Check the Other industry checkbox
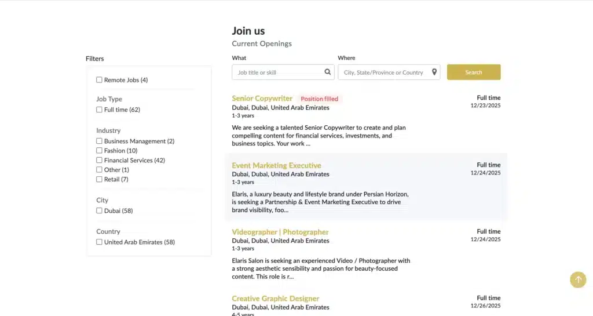The width and height of the screenshot is (593, 316). pos(99,170)
